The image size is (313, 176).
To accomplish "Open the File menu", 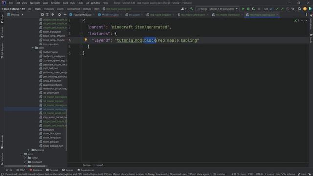I will click(11, 3).
